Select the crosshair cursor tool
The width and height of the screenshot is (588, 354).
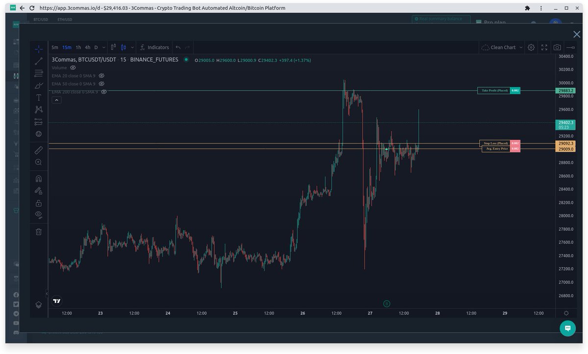click(39, 49)
